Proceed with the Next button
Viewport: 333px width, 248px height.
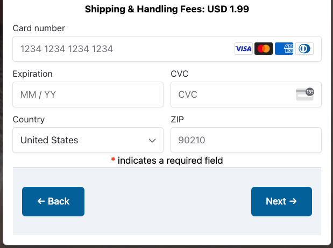(x=281, y=201)
